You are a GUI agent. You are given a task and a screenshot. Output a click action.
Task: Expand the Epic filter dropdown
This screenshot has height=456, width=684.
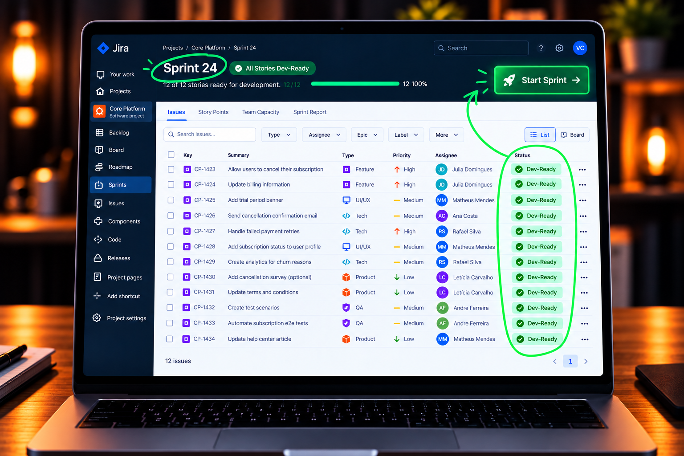[367, 135]
